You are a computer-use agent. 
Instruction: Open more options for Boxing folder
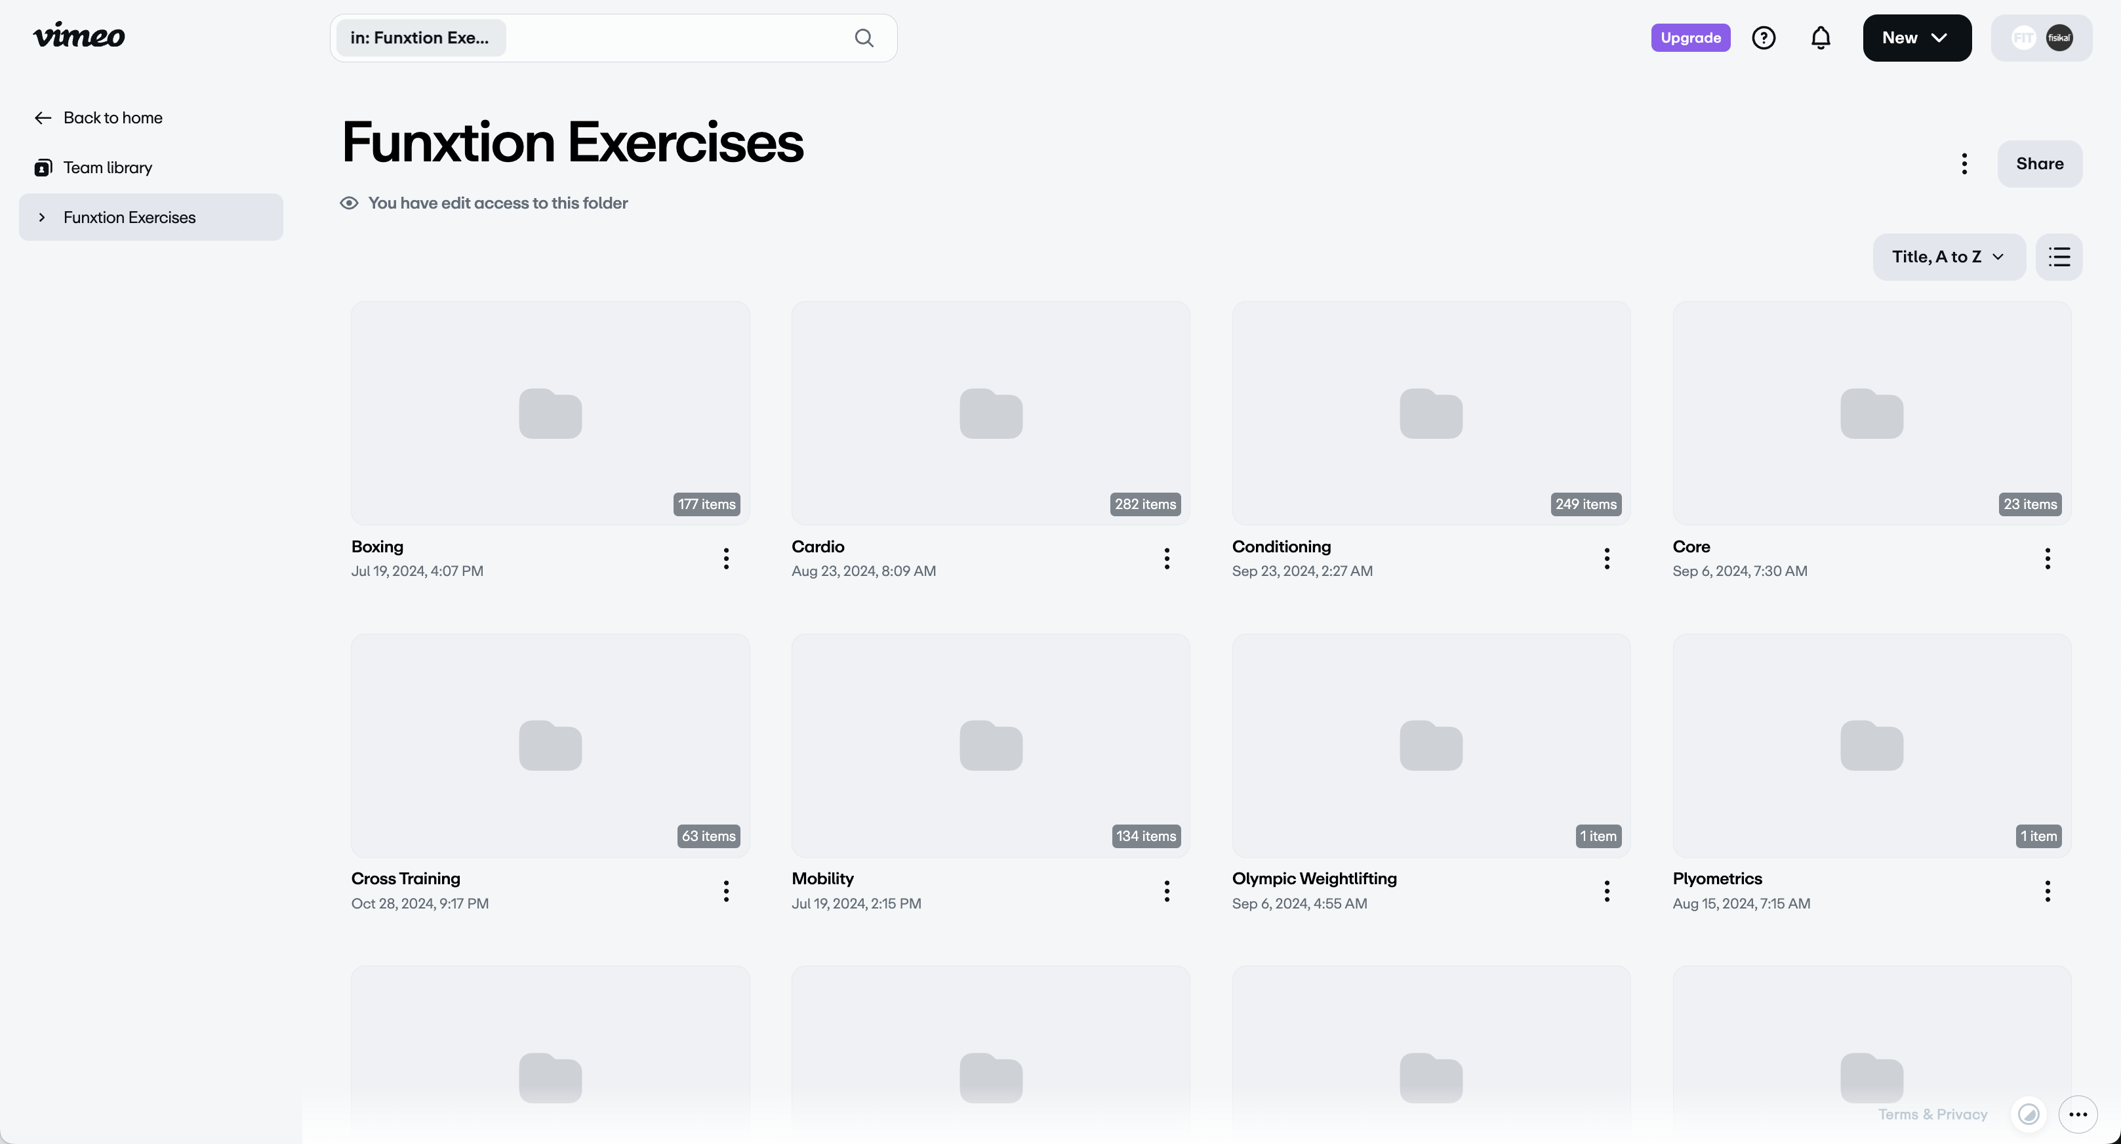click(x=726, y=558)
